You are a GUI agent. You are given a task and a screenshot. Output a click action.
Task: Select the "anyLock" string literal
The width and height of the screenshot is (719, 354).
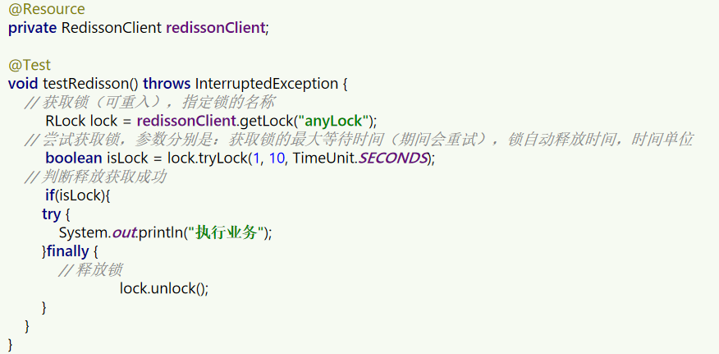334,121
